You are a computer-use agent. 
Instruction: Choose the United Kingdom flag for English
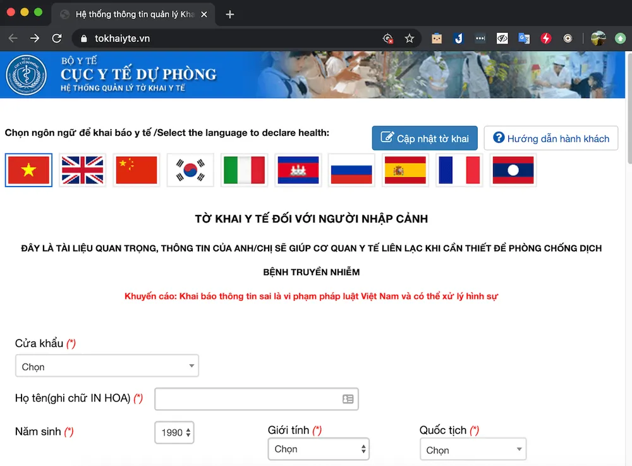click(82, 170)
